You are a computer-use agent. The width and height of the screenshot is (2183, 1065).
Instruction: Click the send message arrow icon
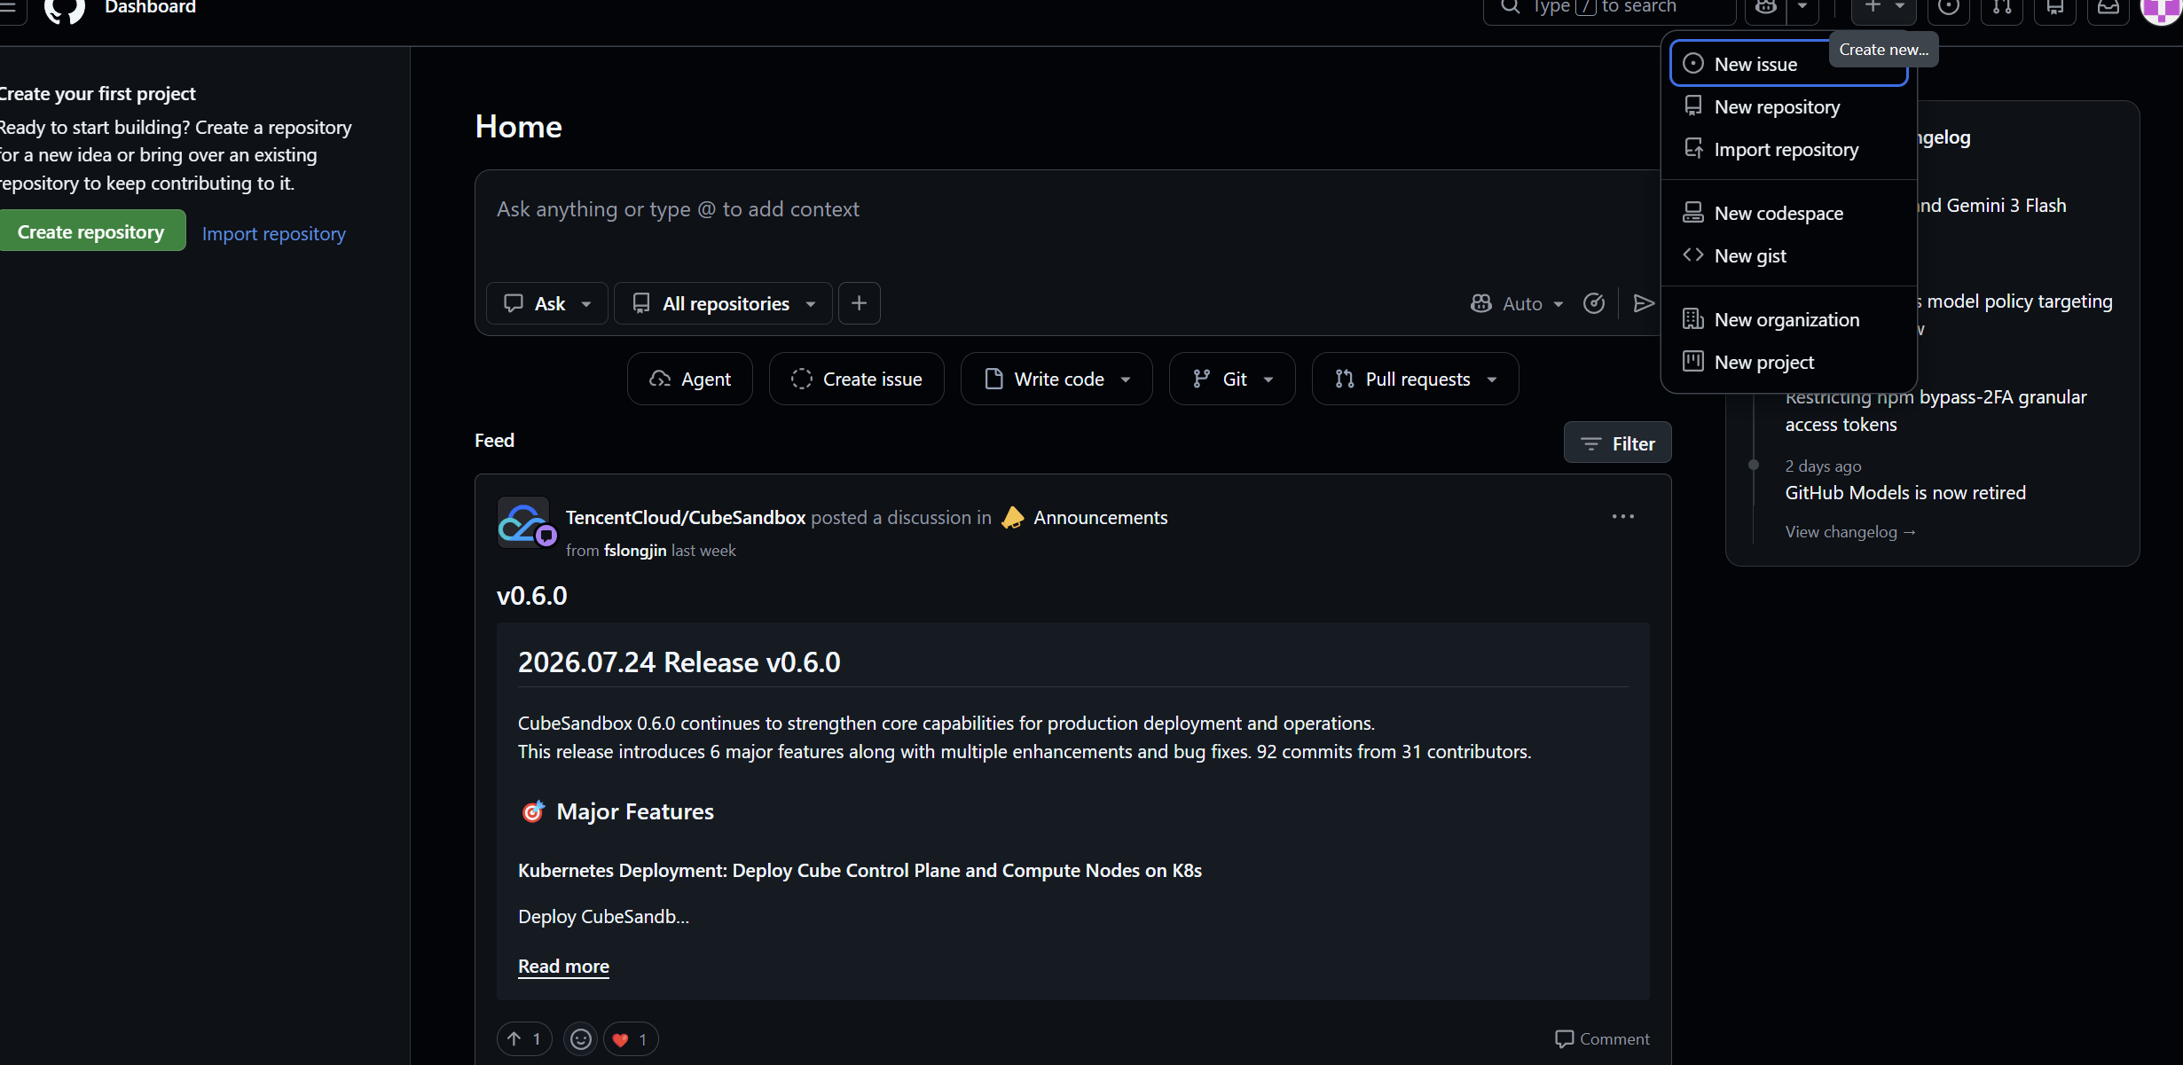[1643, 303]
